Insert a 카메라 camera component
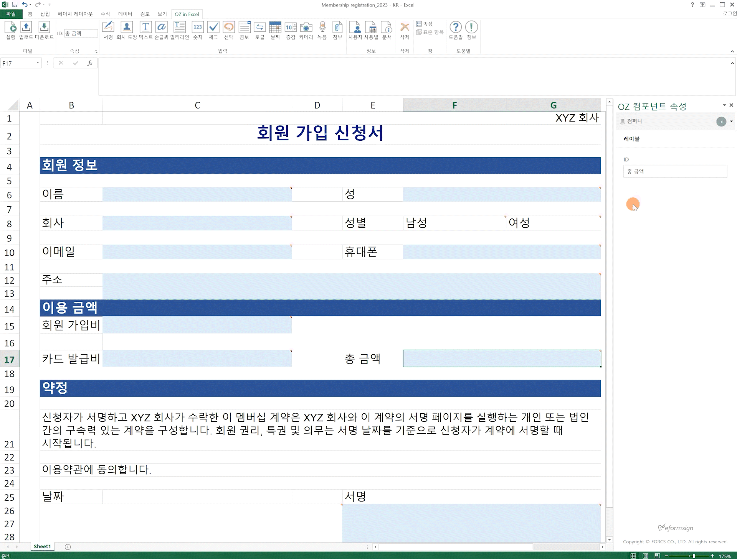737x559 pixels. 306,30
